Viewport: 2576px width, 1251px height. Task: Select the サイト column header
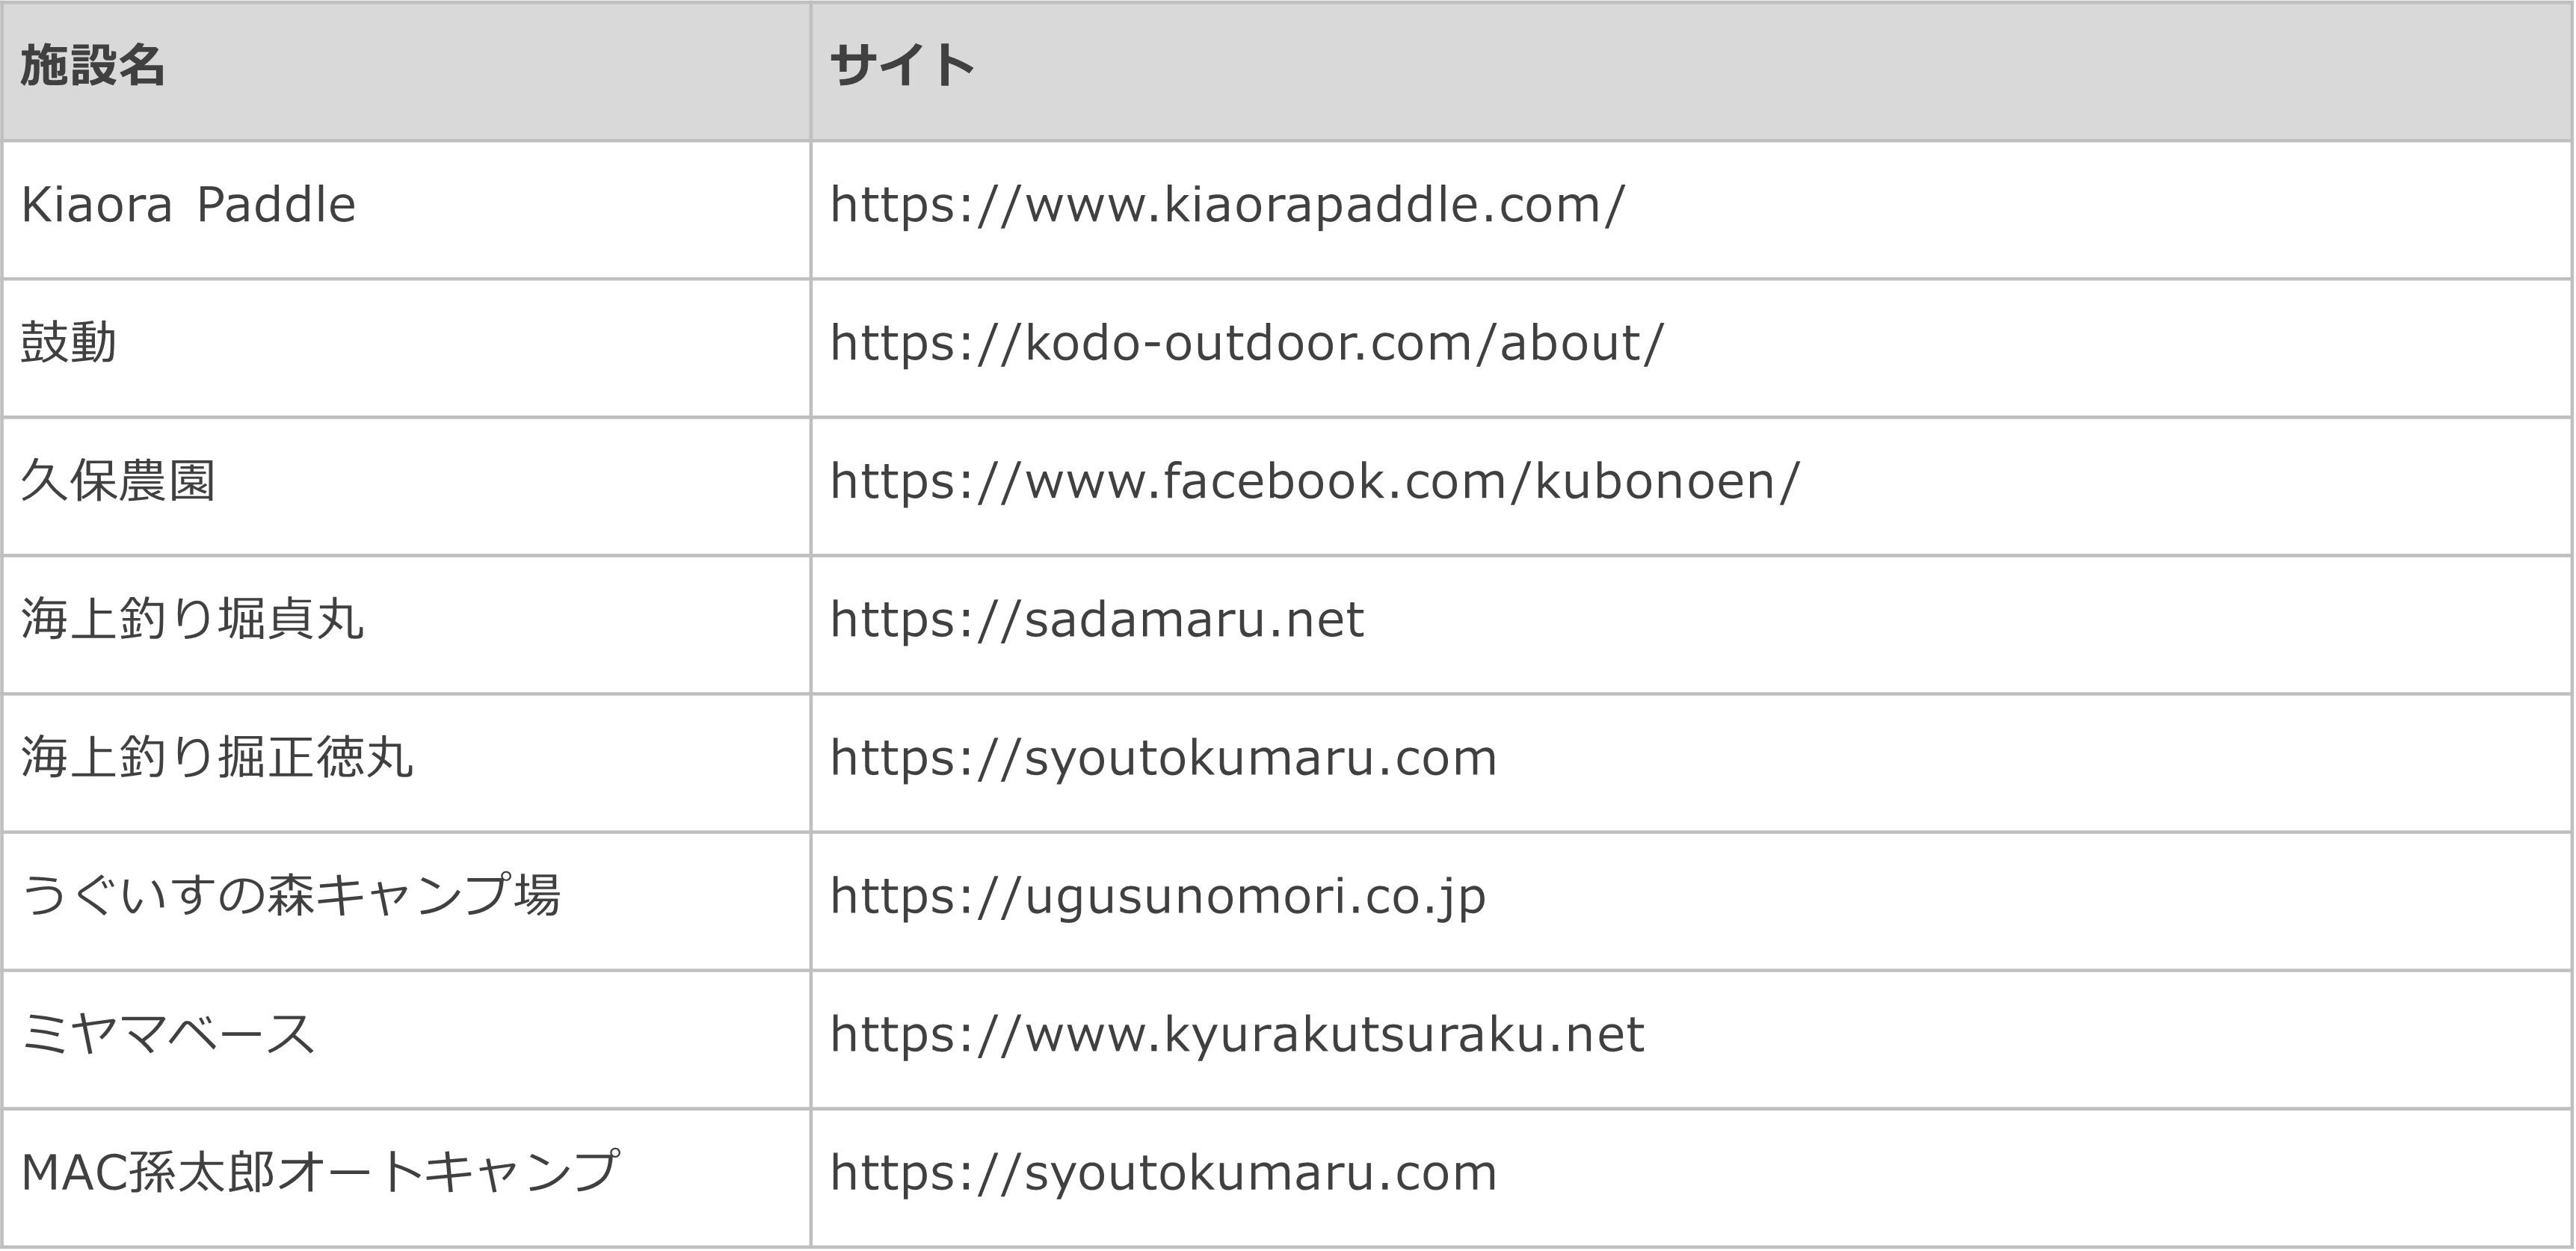pyautogui.click(x=1691, y=71)
